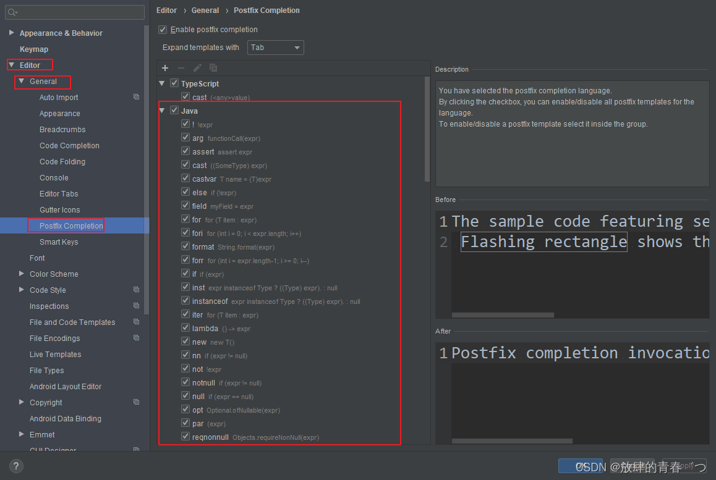Click the duplicate template icon
The width and height of the screenshot is (716, 480).
(213, 68)
